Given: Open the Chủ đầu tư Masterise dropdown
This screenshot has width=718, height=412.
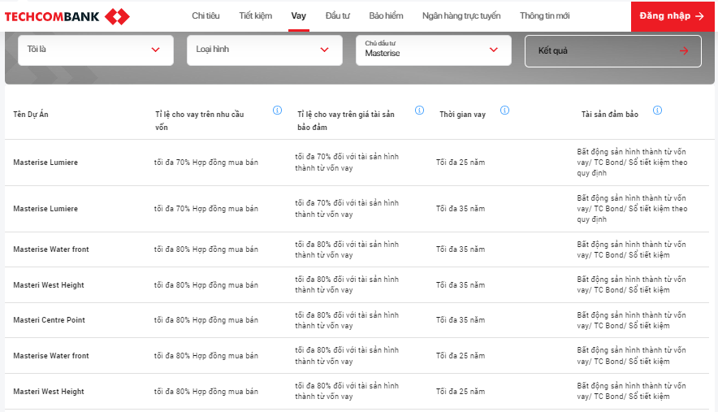Looking at the screenshot, I should [x=434, y=50].
